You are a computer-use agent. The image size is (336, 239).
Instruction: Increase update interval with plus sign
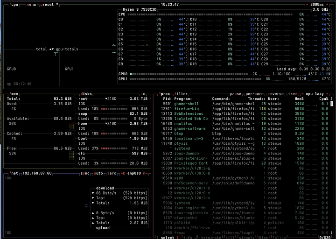[327, 5]
